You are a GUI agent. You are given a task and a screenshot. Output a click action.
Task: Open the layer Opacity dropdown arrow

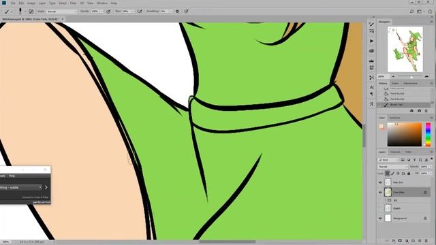click(431, 167)
